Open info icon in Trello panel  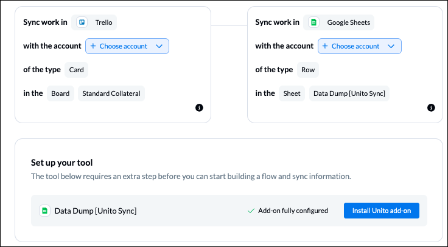pyautogui.click(x=199, y=107)
